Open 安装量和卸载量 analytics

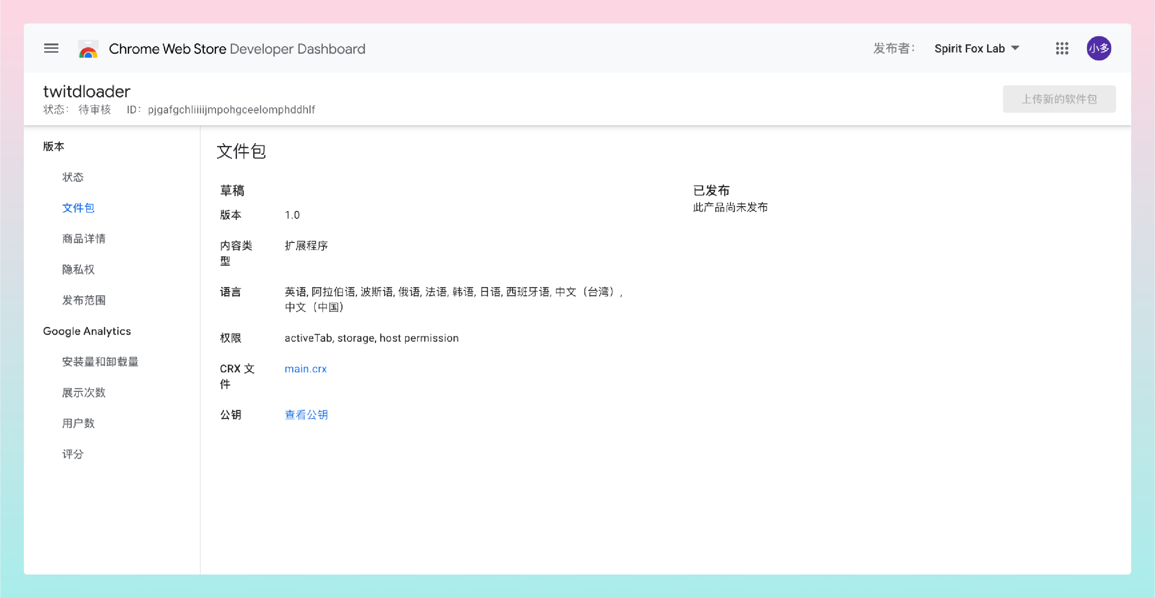tap(100, 362)
